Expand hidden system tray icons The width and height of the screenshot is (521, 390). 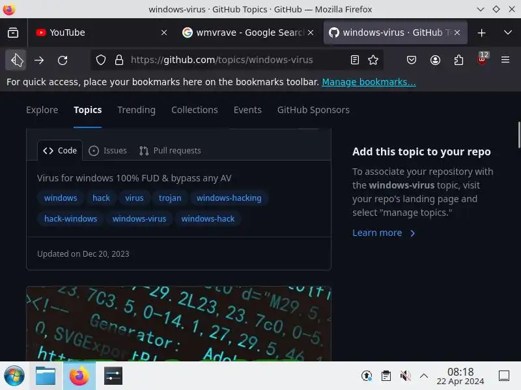point(424,376)
